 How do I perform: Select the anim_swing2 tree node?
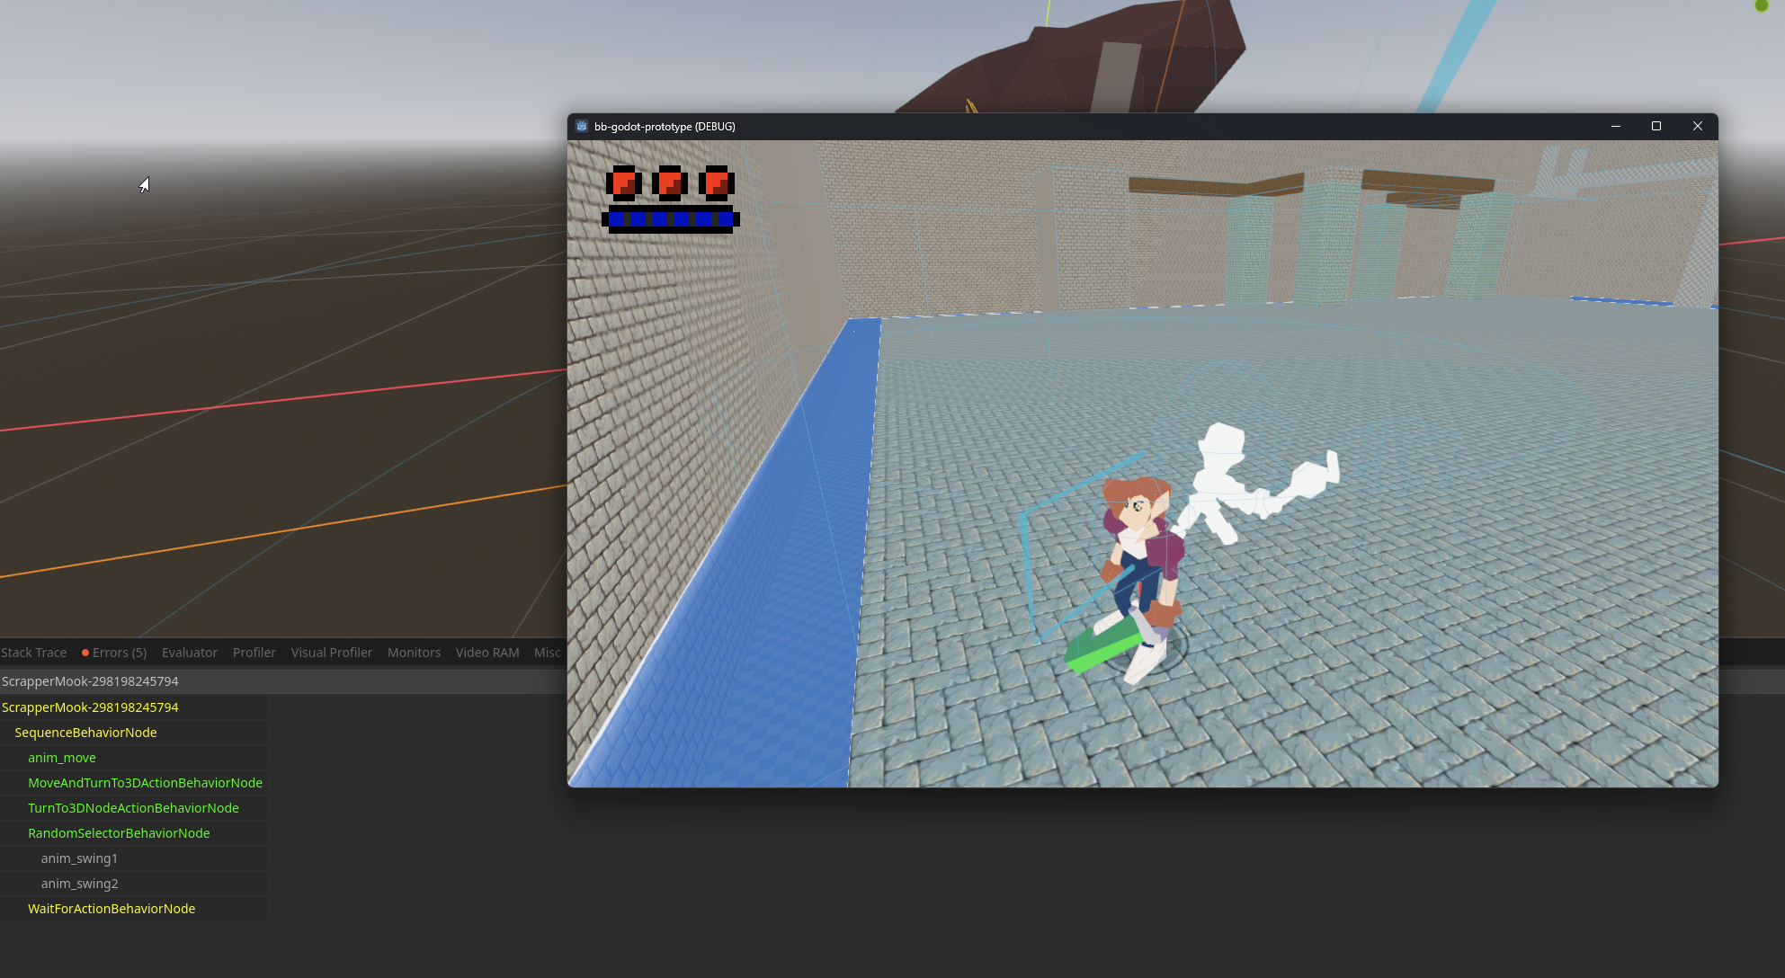coord(79,884)
